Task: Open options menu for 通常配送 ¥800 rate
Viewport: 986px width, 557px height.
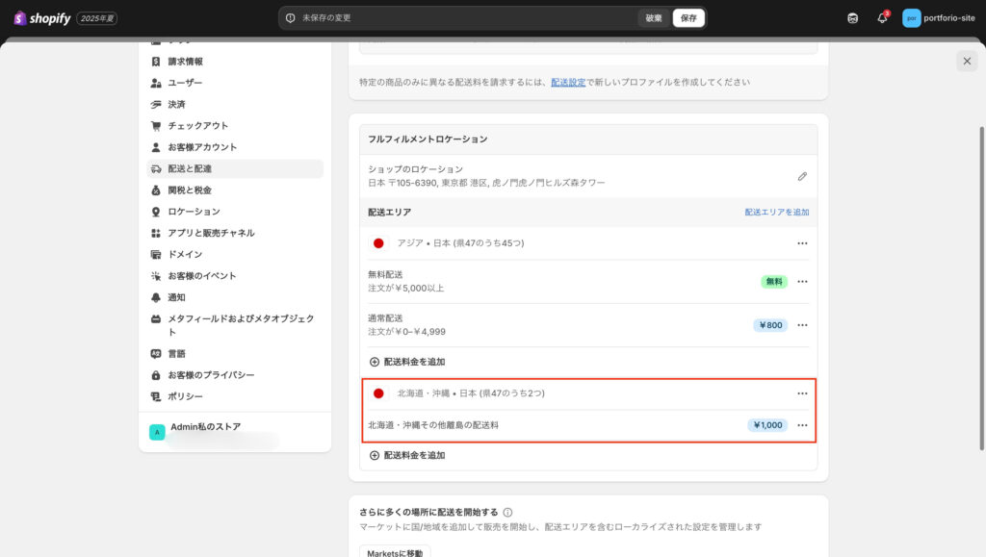Action: (802, 325)
